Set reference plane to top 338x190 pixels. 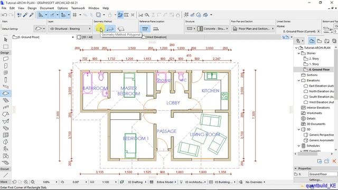tap(145, 28)
